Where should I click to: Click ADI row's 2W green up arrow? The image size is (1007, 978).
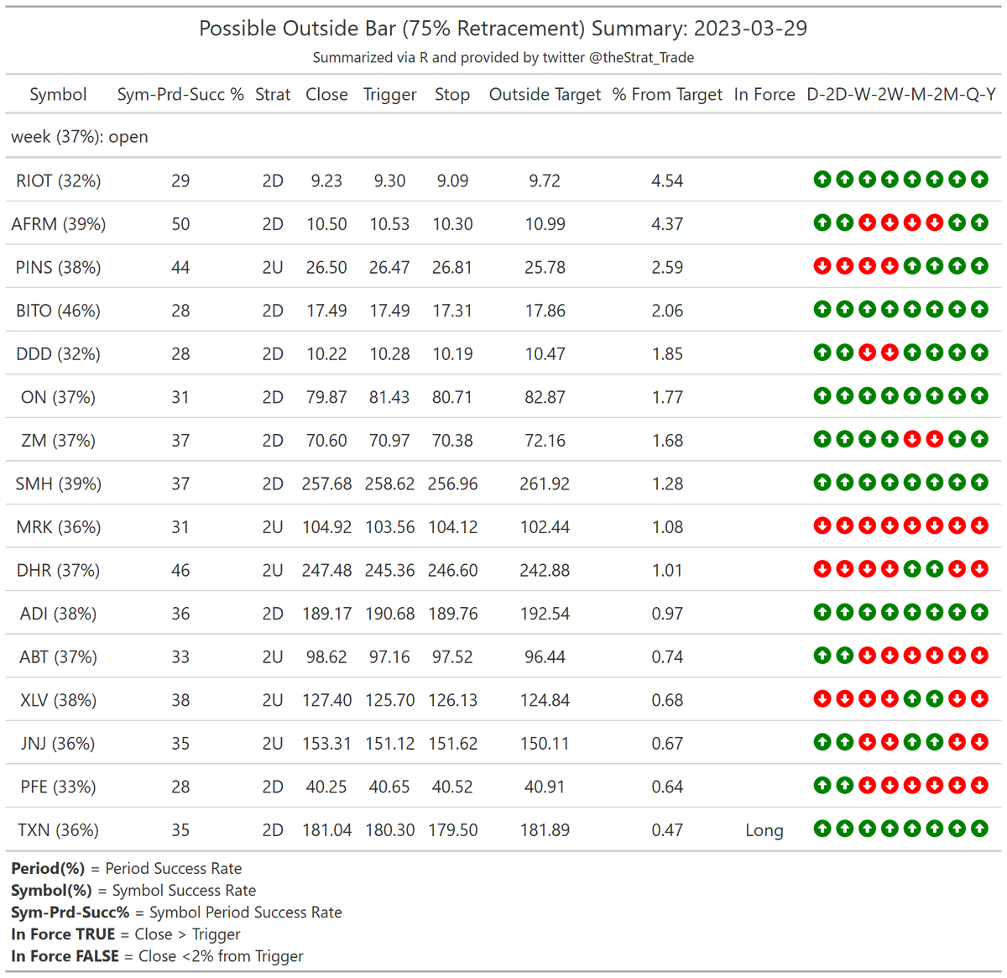coord(890,612)
